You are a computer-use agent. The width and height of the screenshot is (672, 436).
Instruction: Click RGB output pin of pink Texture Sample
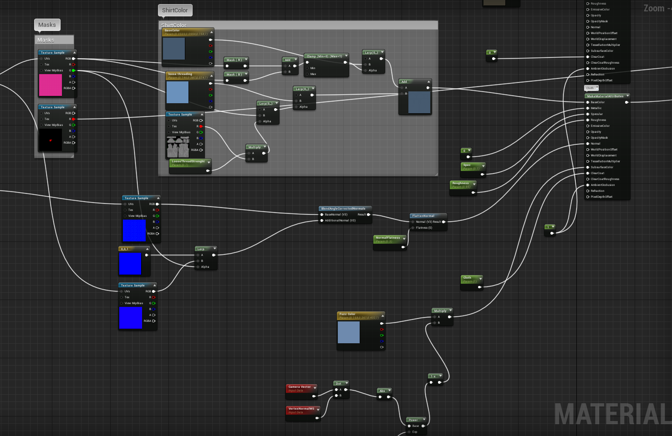(x=73, y=59)
